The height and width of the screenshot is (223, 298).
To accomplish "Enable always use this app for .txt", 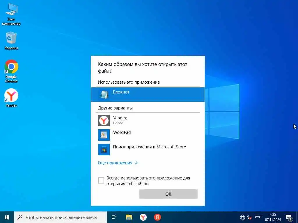I will (x=101, y=181).
